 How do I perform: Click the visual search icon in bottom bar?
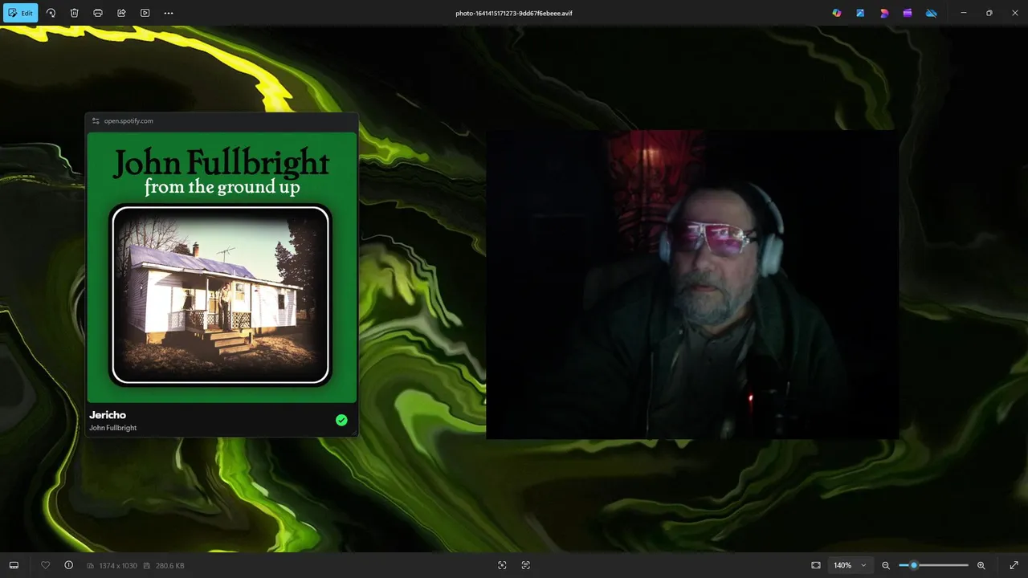click(502, 565)
